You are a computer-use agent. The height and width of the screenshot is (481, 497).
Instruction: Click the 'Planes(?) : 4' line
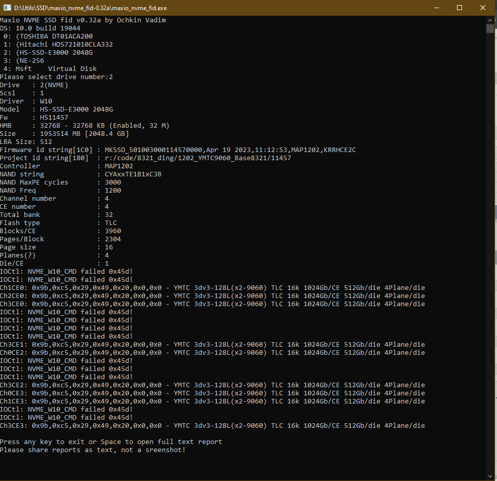54,255
